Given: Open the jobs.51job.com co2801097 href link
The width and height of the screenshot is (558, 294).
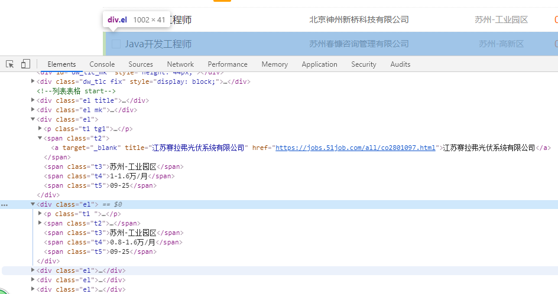Looking at the screenshot, I should pyautogui.click(x=355, y=148).
